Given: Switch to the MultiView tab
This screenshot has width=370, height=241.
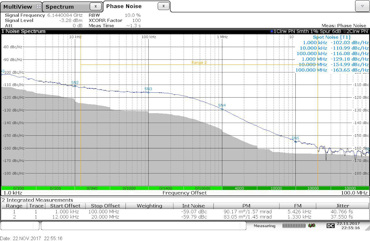Looking at the screenshot, I should [18, 7].
